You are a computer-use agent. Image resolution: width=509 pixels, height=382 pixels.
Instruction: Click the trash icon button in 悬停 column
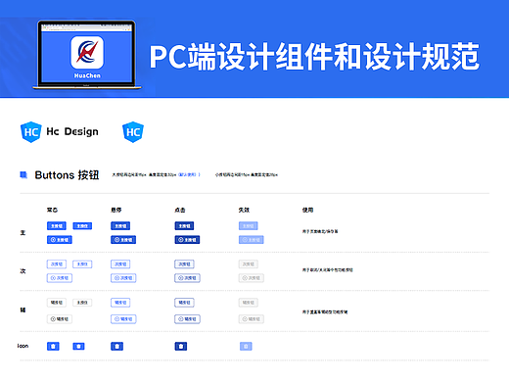click(x=116, y=346)
